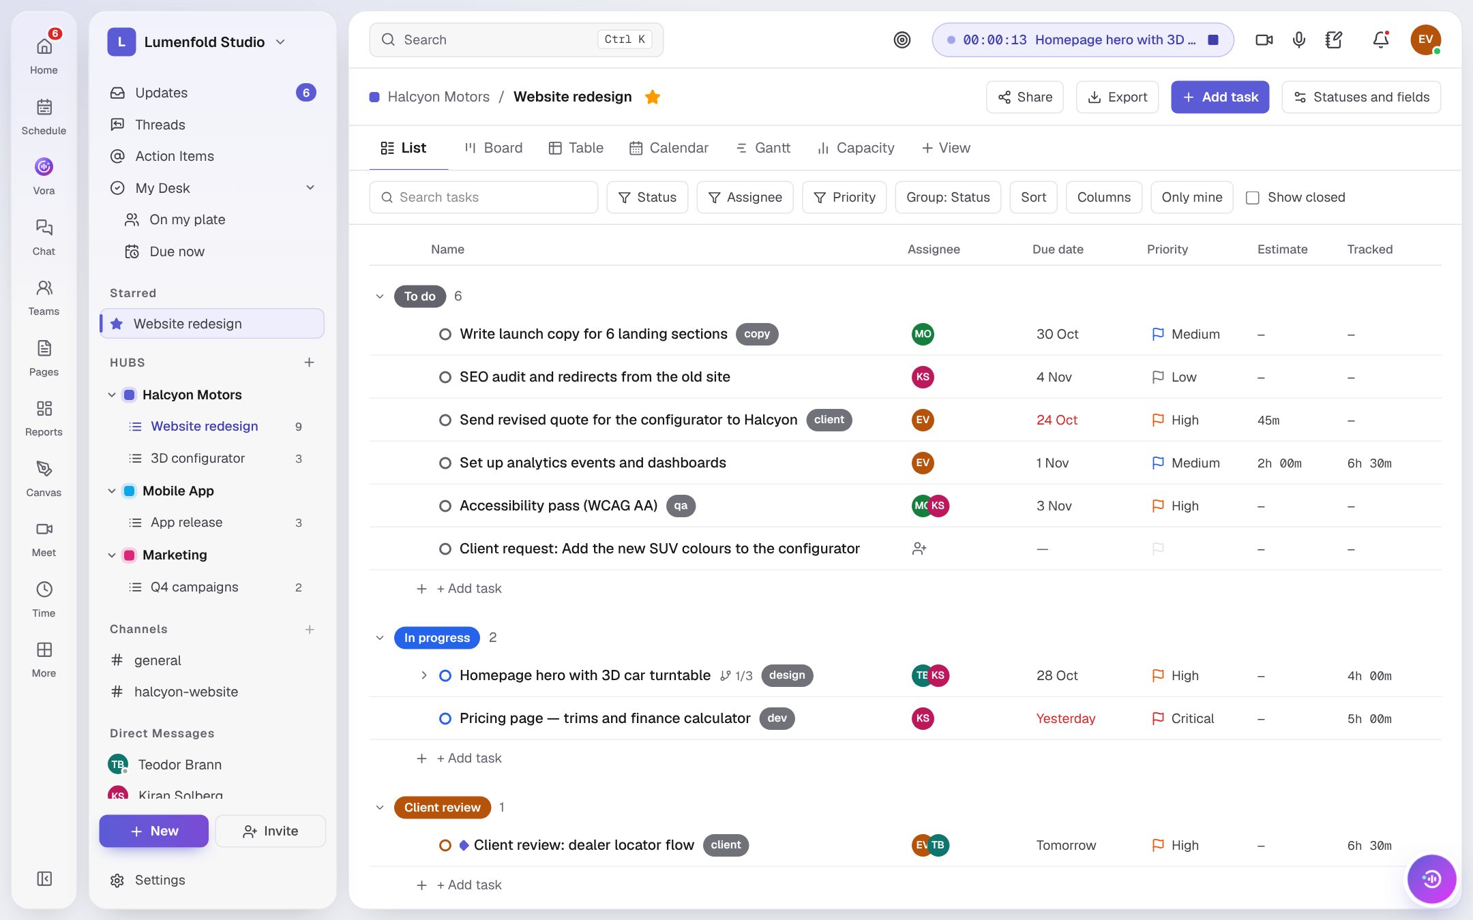Click the microphone icon in the top bar
The height and width of the screenshot is (920, 1473).
click(1299, 40)
